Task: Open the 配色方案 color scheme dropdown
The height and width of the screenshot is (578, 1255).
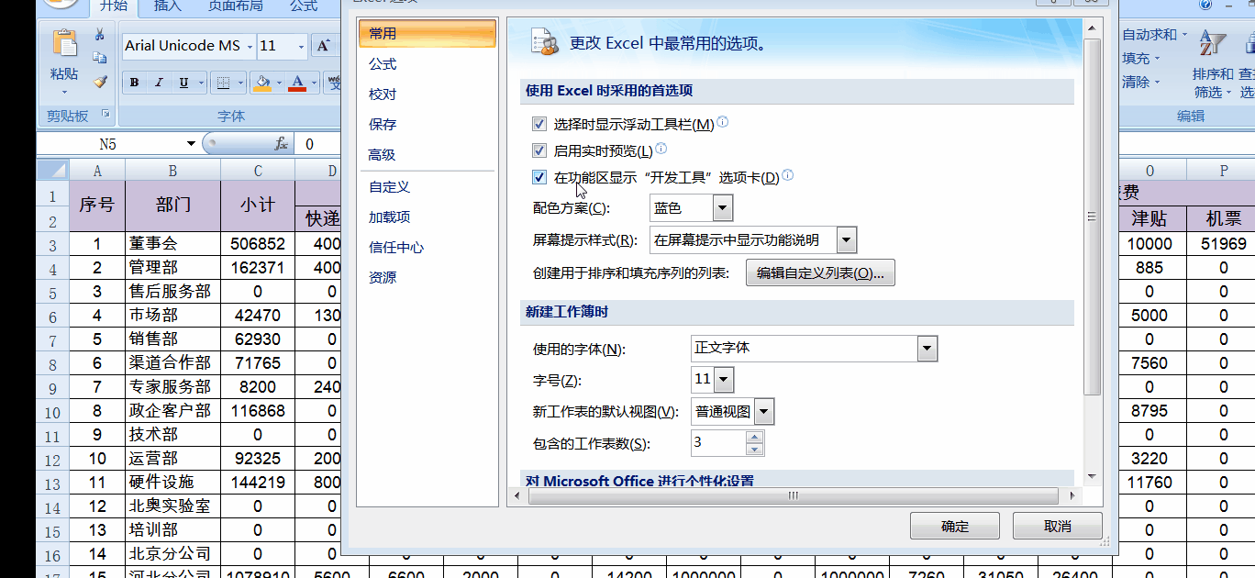Action: tap(721, 208)
